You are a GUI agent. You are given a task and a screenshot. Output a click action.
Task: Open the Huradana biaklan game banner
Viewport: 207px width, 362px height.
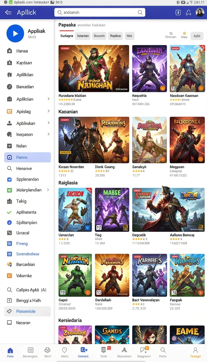pos(94,69)
